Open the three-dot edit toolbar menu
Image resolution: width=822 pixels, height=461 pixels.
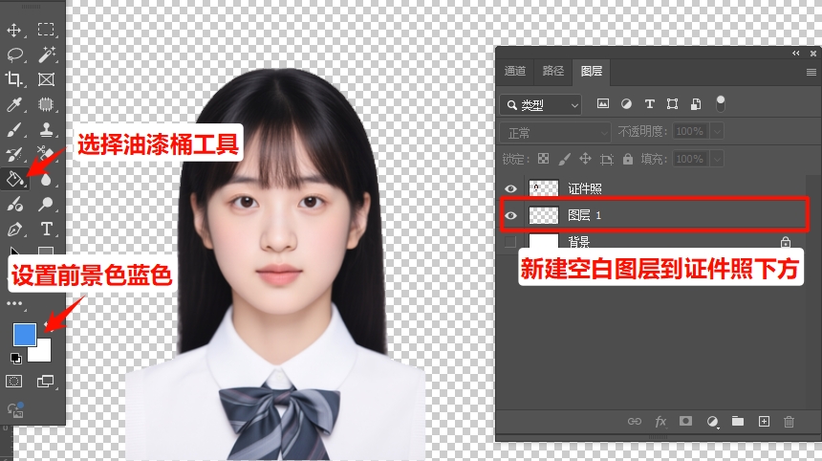point(14,303)
